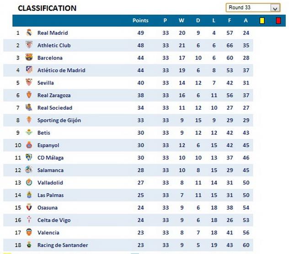Screen dimensions: 289x254
Task: Click the red card column icon
Action: click(278, 21)
